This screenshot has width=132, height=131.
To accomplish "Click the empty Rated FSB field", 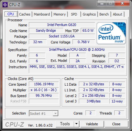I will point(44,101).
